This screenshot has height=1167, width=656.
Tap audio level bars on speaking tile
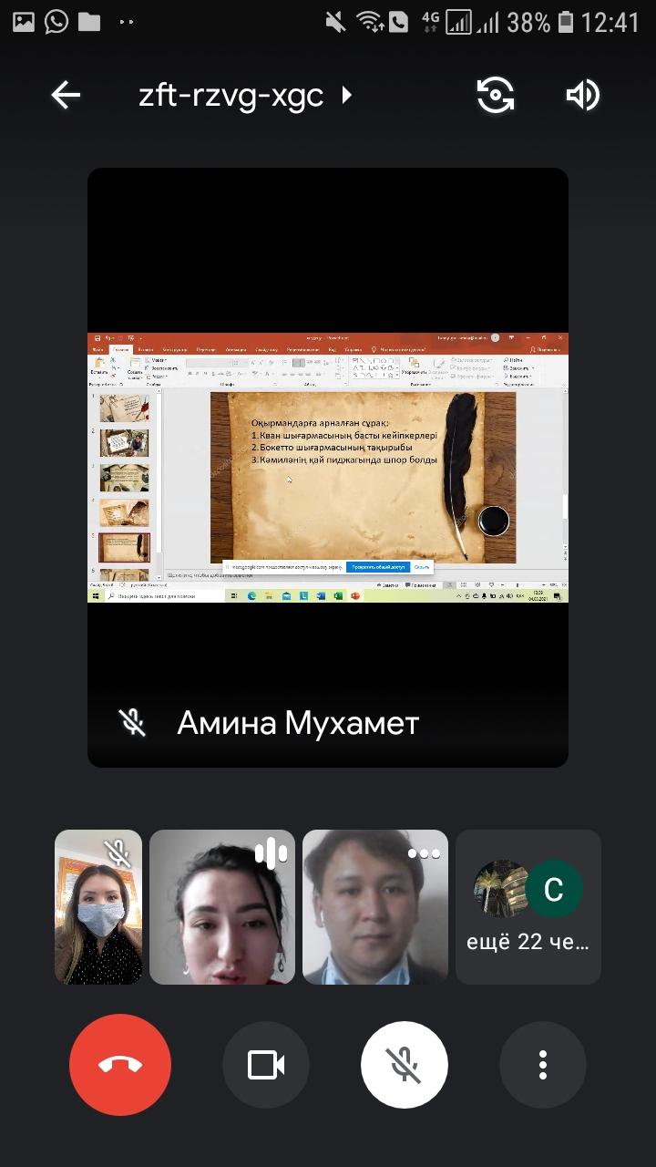(x=271, y=854)
